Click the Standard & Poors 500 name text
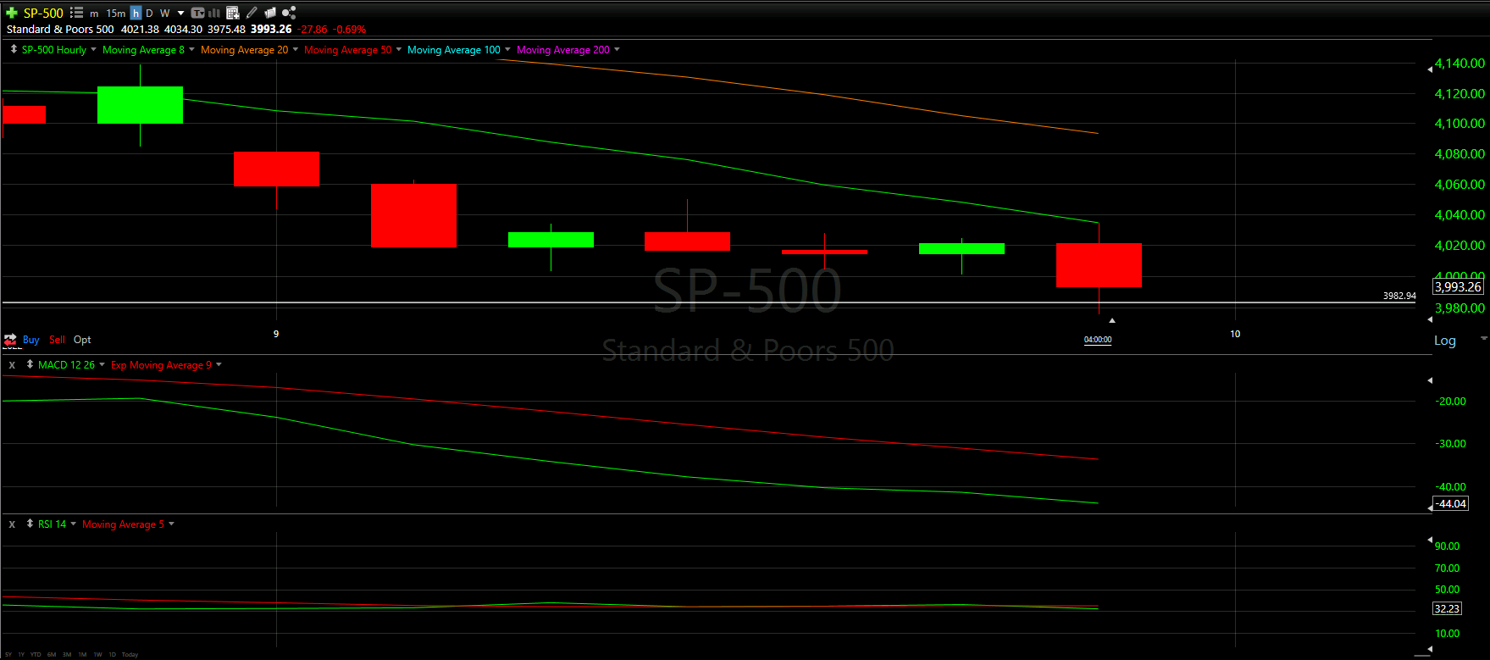The height and width of the screenshot is (660, 1490). (x=60, y=29)
